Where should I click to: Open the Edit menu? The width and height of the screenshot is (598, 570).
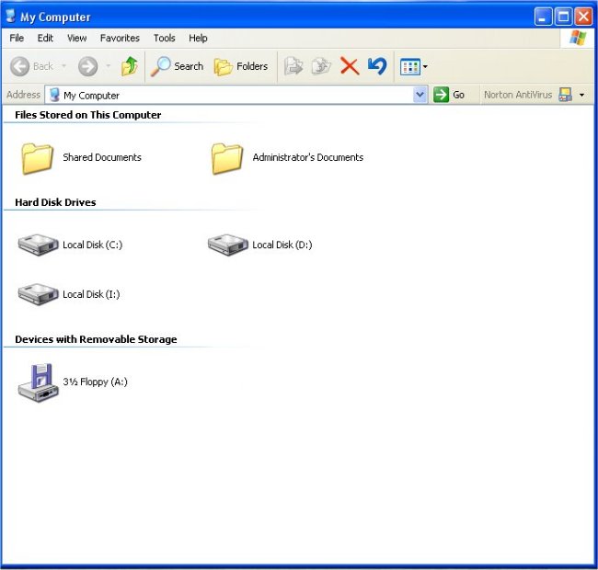tap(45, 38)
